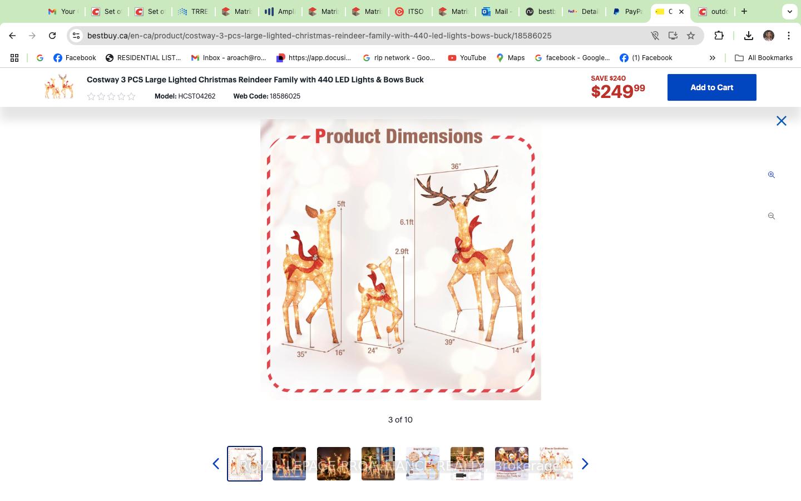The width and height of the screenshot is (801, 501).
Task: Select the second product thumbnail
Action: click(289, 464)
